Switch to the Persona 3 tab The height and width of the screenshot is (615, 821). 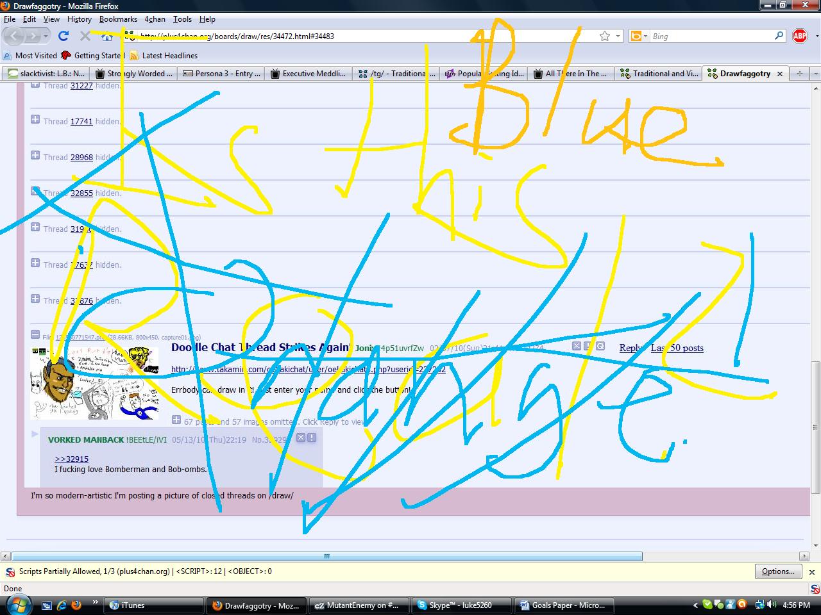[x=221, y=74]
